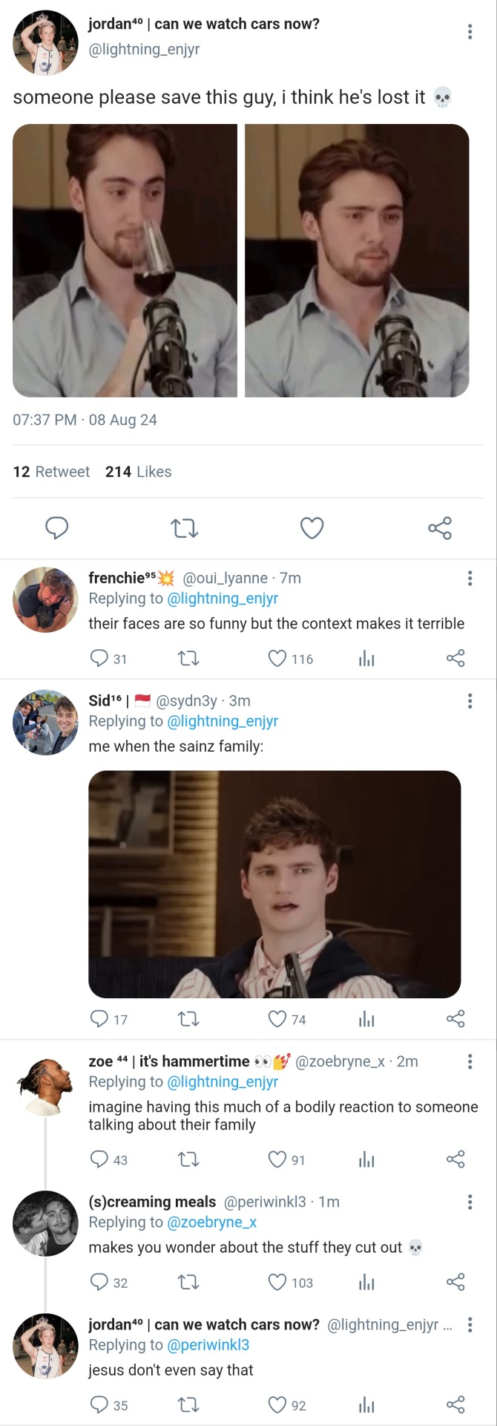Open the @periwinkl3 mention link
The width and height of the screenshot is (497, 1426).
[x=208, y=1344]
